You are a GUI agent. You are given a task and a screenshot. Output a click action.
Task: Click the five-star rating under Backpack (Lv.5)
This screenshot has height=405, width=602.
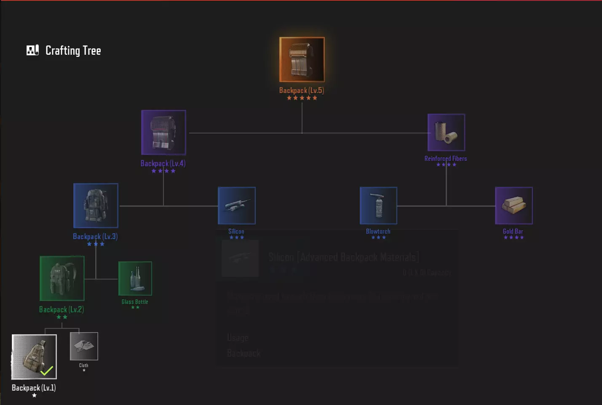coord(302,98)
